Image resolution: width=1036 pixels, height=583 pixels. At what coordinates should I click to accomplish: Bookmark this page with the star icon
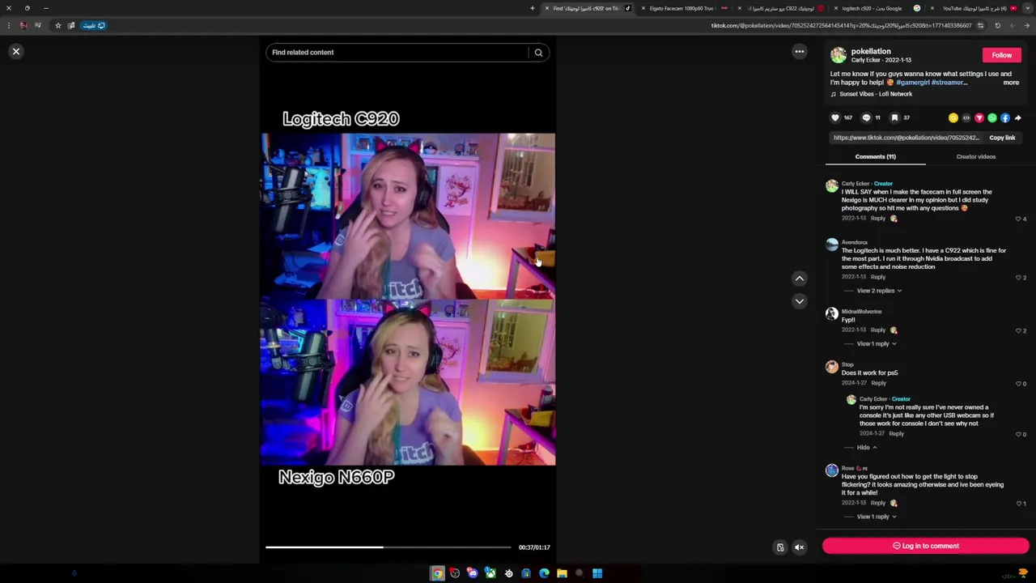tap(57, 26)
